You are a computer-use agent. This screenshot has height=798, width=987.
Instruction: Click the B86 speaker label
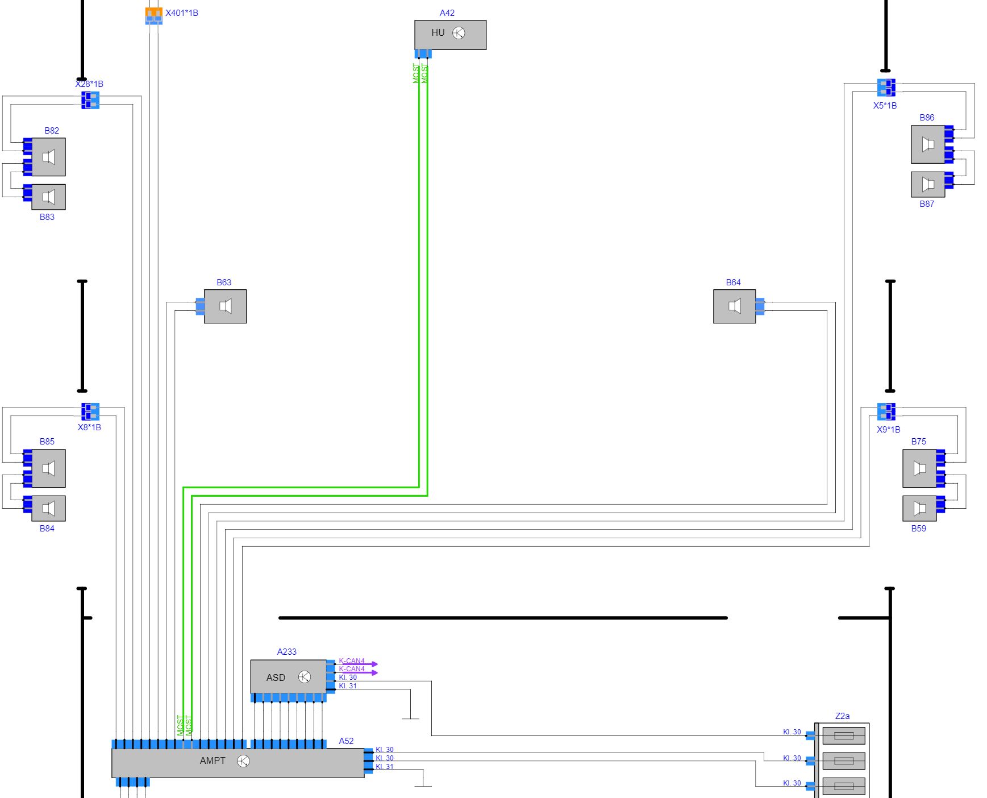(x=927, y=118)
